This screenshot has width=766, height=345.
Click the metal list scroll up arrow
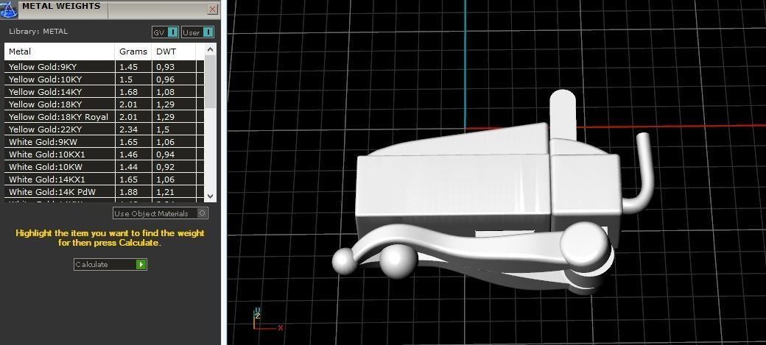[210, 49]
